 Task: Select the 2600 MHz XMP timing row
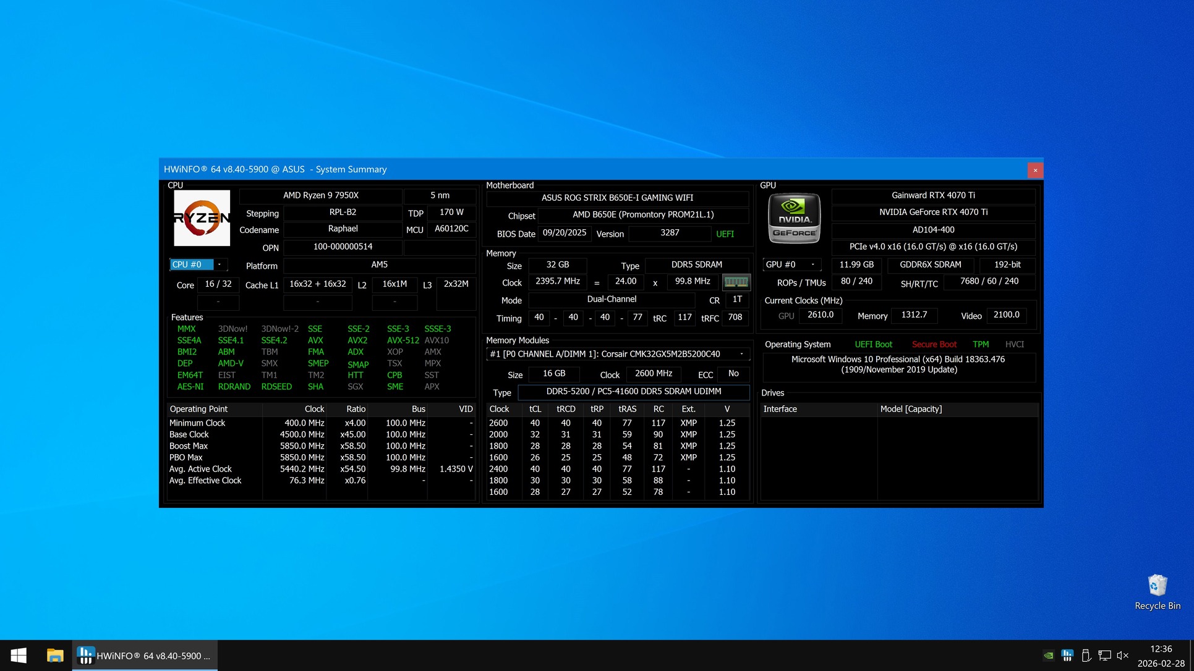coord(616,423)
